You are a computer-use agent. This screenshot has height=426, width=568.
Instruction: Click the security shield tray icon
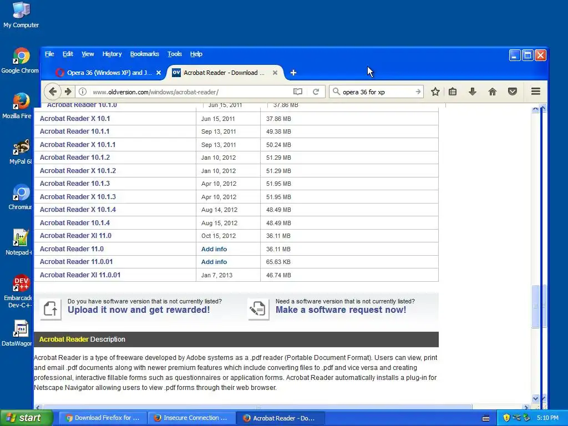tap(506, 418)
